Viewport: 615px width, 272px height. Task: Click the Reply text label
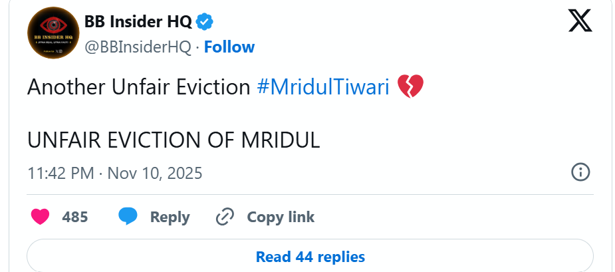pyautogui.click(x=170, y=217)
